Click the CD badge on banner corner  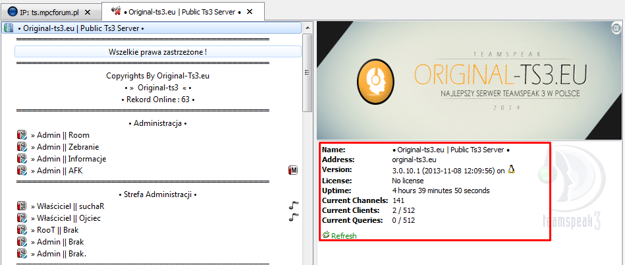pos(616,27)
